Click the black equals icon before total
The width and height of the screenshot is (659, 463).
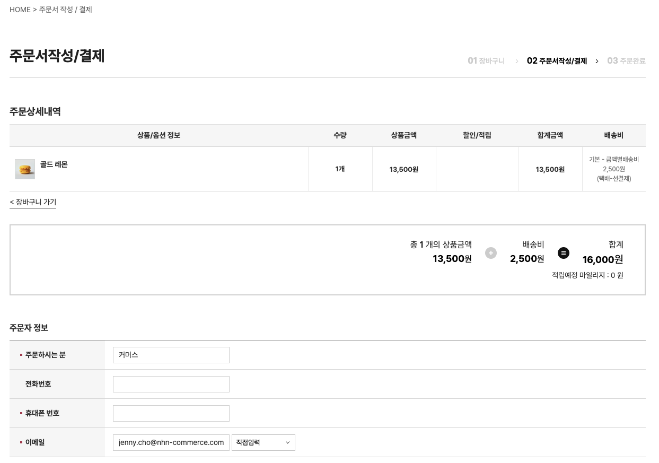(x=564, y=253)
